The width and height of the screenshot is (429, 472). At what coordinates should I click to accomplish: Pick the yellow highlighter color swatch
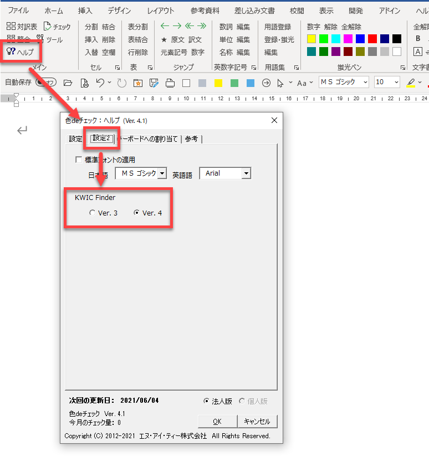(311, 38)
